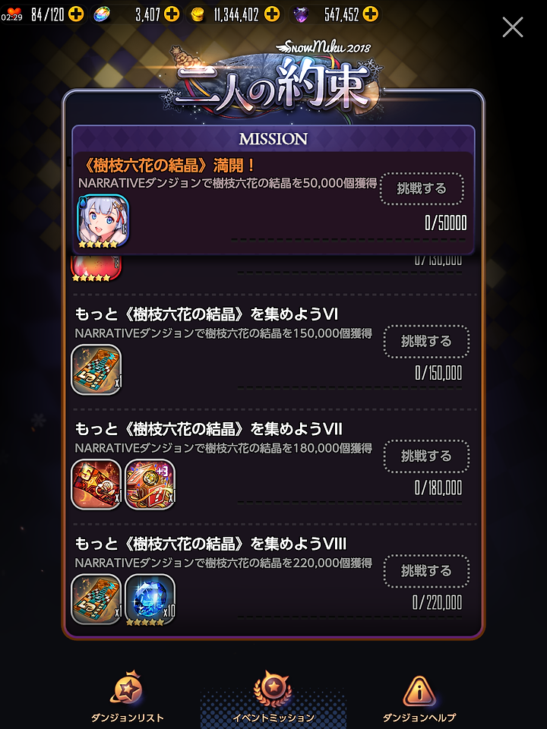Tap blue gem x10 reward in mission VIII
The height and width of the screenshot is (729, 547).
tap(150, 599)
